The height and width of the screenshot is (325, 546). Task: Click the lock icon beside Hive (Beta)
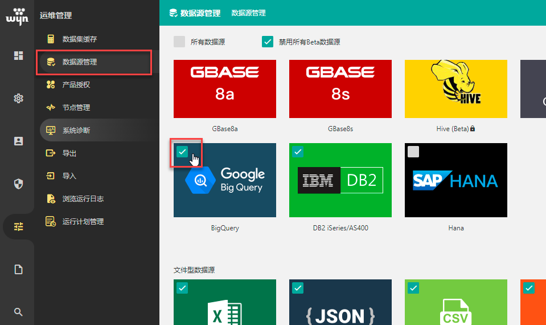coord(473,128)
